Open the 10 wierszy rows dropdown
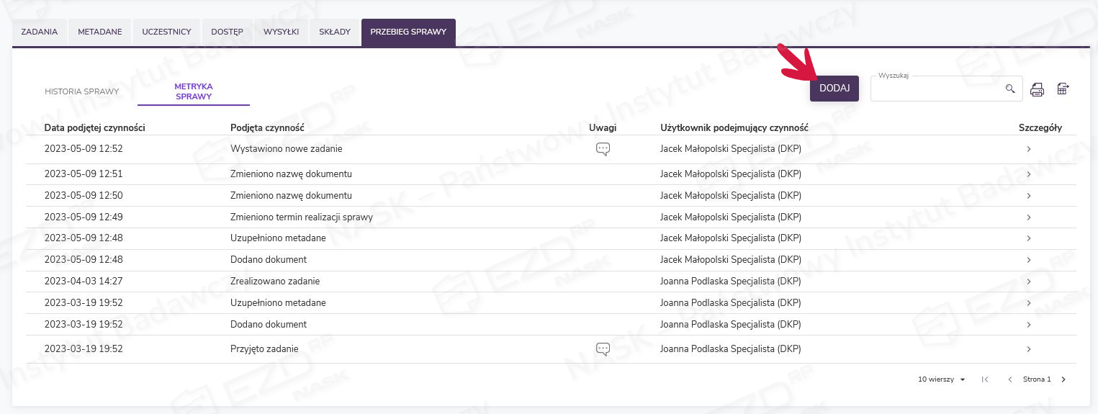Viewport: 1098px width, 414px height. click(x=941, y=379)
